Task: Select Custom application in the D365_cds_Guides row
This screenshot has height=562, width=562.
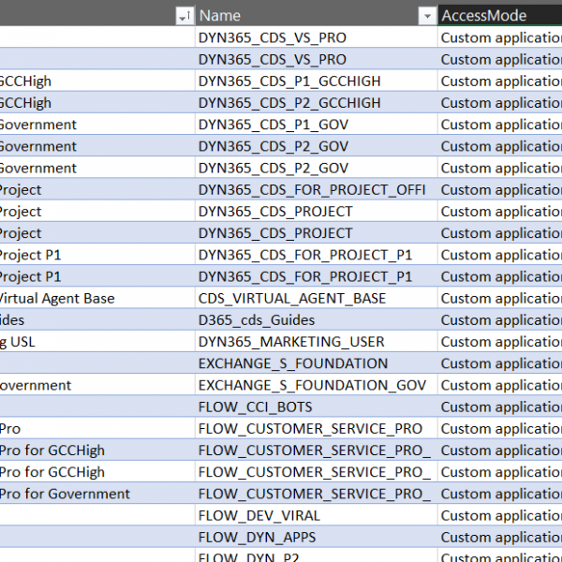Action: [x=500, y=320]
